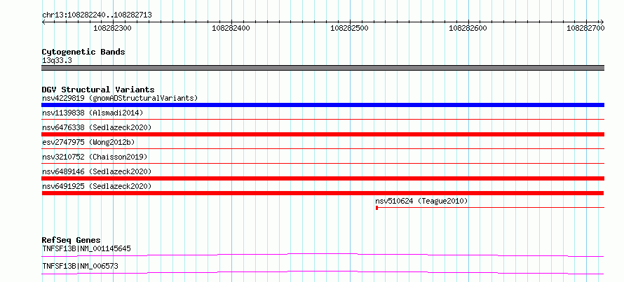
Task: Click the ruler's left arrowhead
Action: point(43,22)
